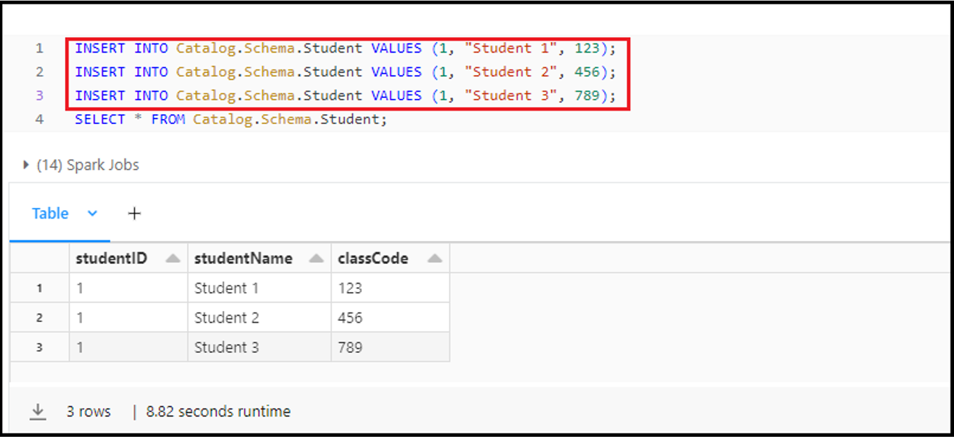Viewport: 954px width, 437px height.
Task: Click the cell with classCode 789
Action: pos(350,347)
